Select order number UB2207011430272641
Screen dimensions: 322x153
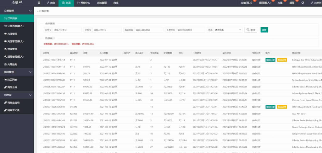pos(54,80)
